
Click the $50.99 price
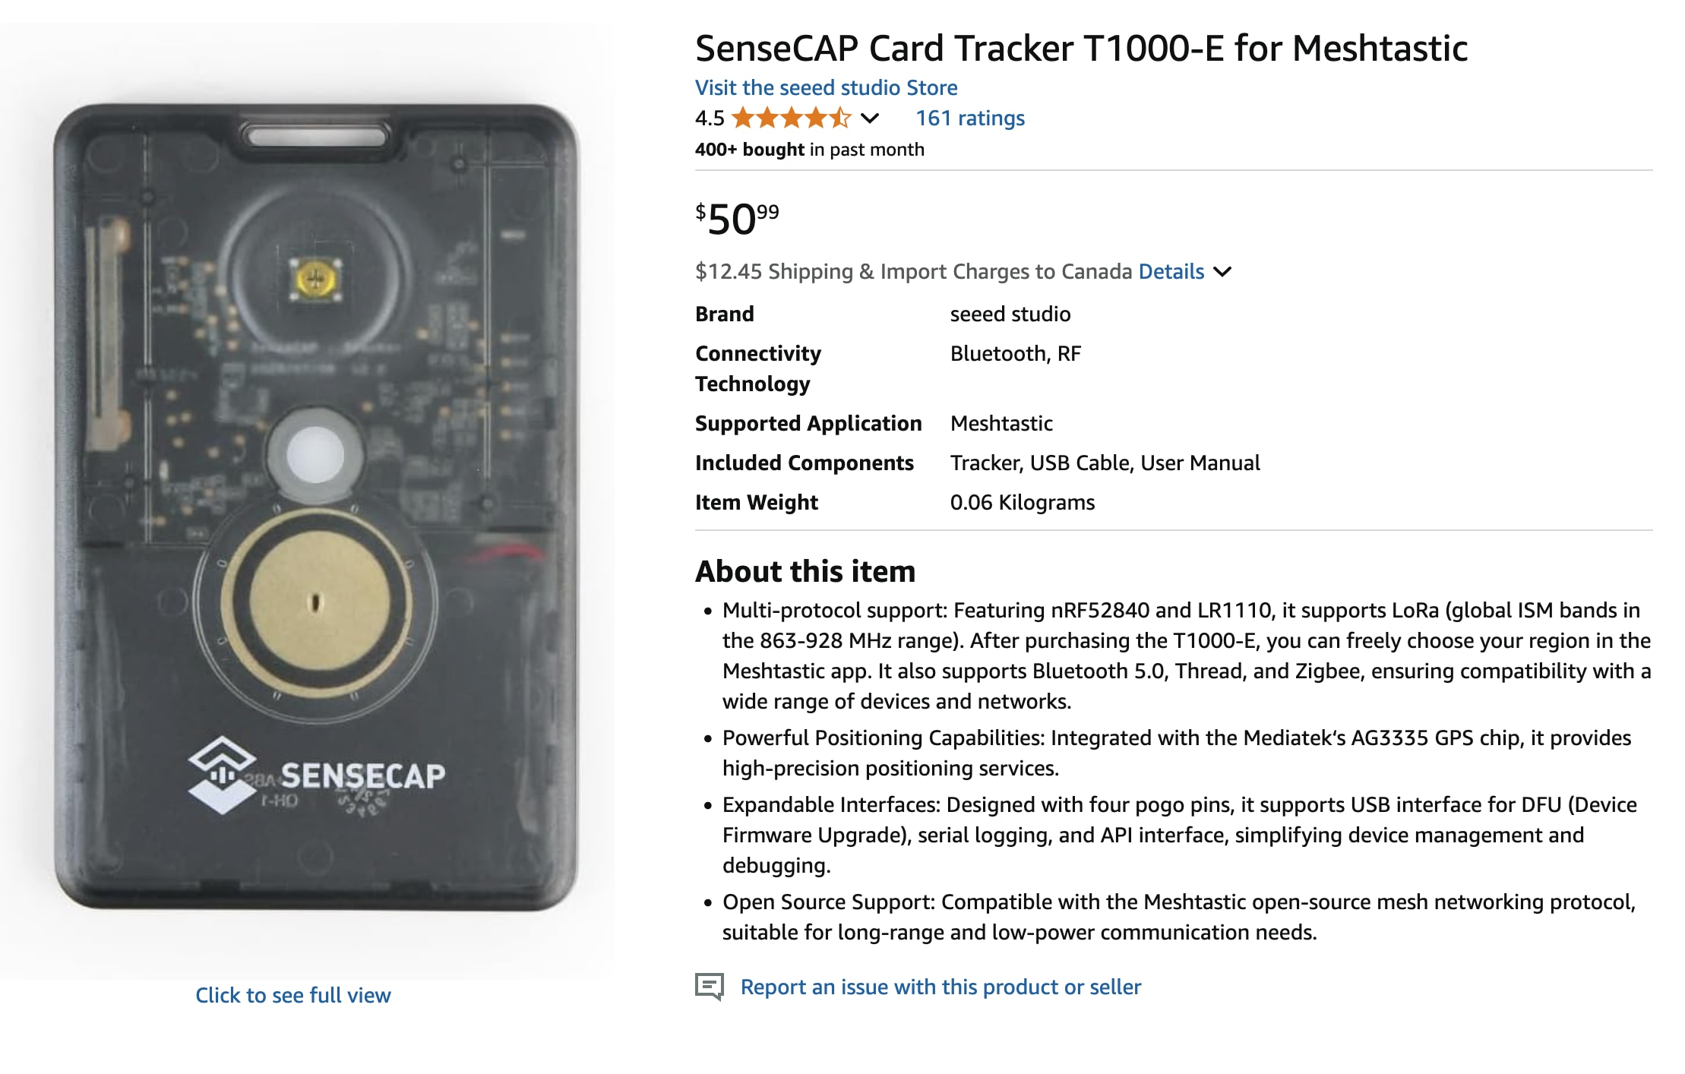[737, 219]
